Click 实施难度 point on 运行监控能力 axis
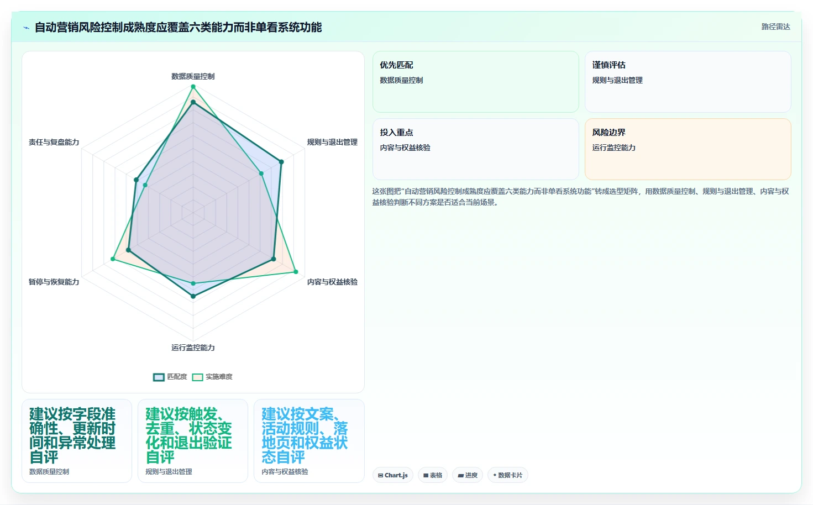Image resolution: width=813 pixels, height=505 pixels. coord(193,283)
